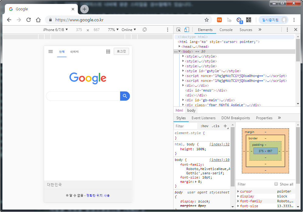Click the blue search button

pos(125,96)
